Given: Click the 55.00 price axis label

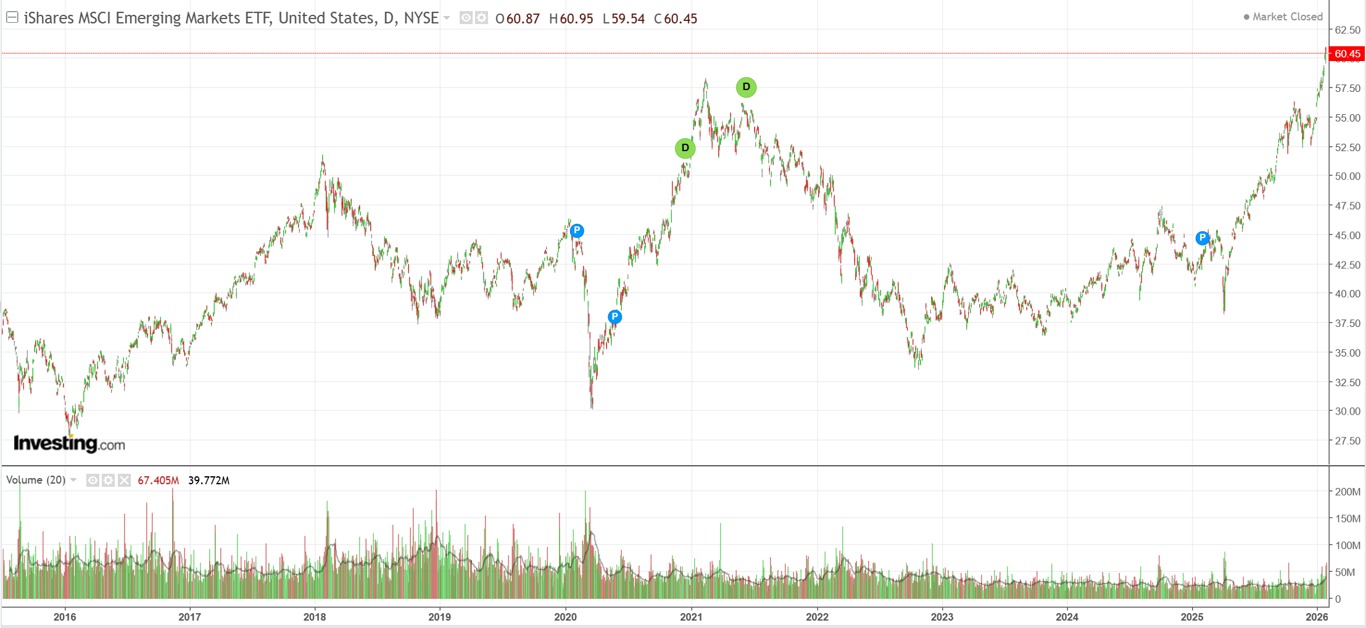Looking at the screenshot, I should [1347, 118].
